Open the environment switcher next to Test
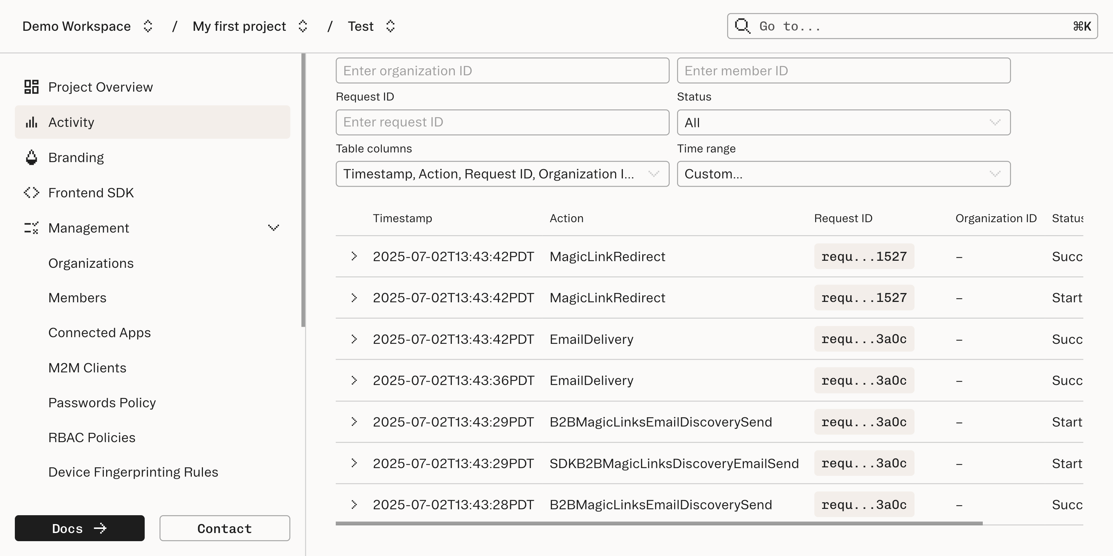The height and width of the screenshot is (556, 1113). tap(390, 26)
